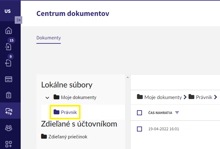Click the Lokálne súbory heading
The image size is (220, 149).
(x=67, y=85)
